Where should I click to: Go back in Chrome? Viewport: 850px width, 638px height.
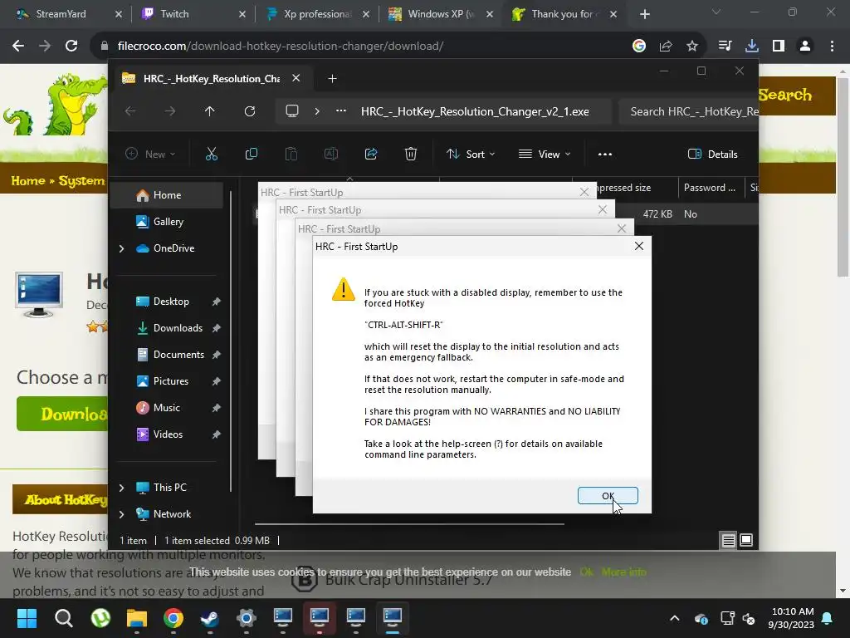pyautogui.click(x=18, y=47)
